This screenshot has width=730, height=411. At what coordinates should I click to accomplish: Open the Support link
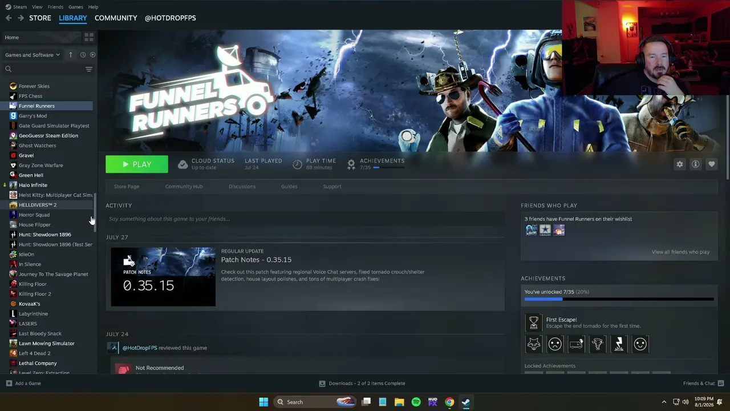(x=332, y=186)
